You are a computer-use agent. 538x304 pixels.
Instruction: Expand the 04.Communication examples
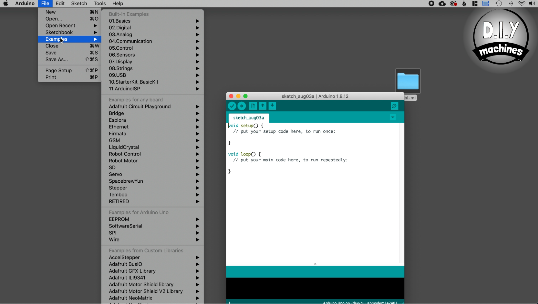point(153,41)
